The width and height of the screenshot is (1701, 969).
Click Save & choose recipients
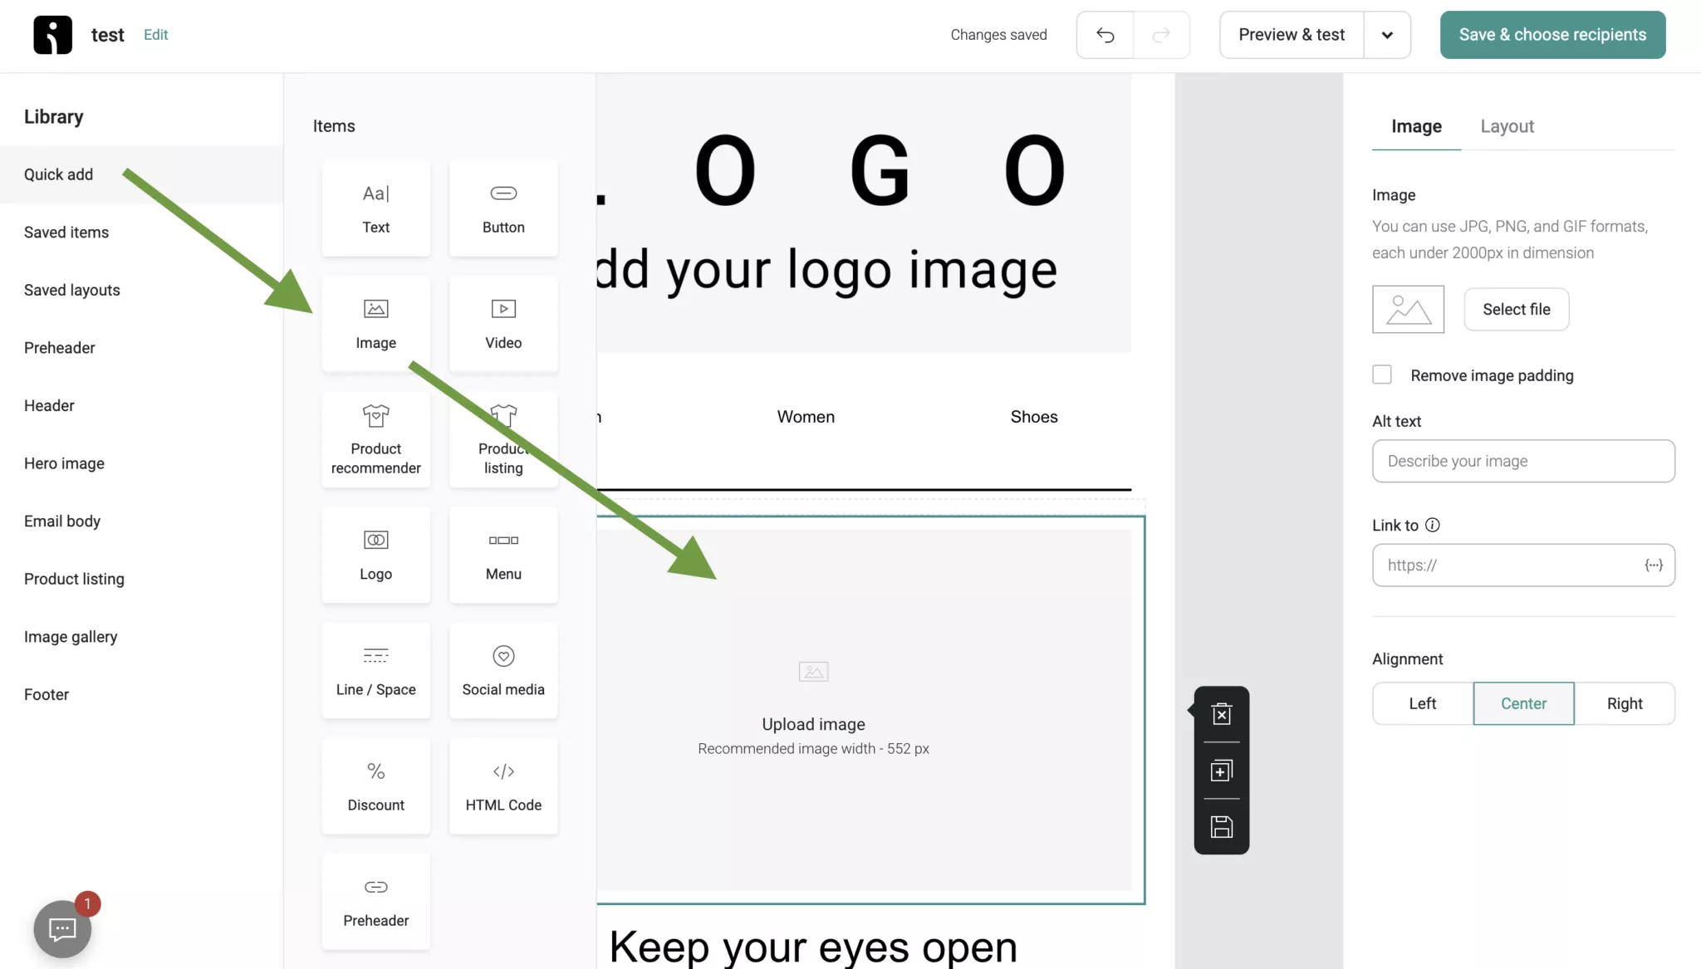pyautogui.click(x=1552, y=35)
